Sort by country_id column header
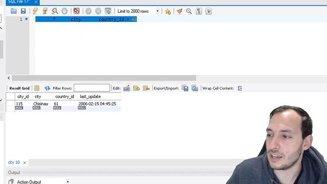Image resolution: width=327 pixels, height=184 pixels. coord(65,97)
